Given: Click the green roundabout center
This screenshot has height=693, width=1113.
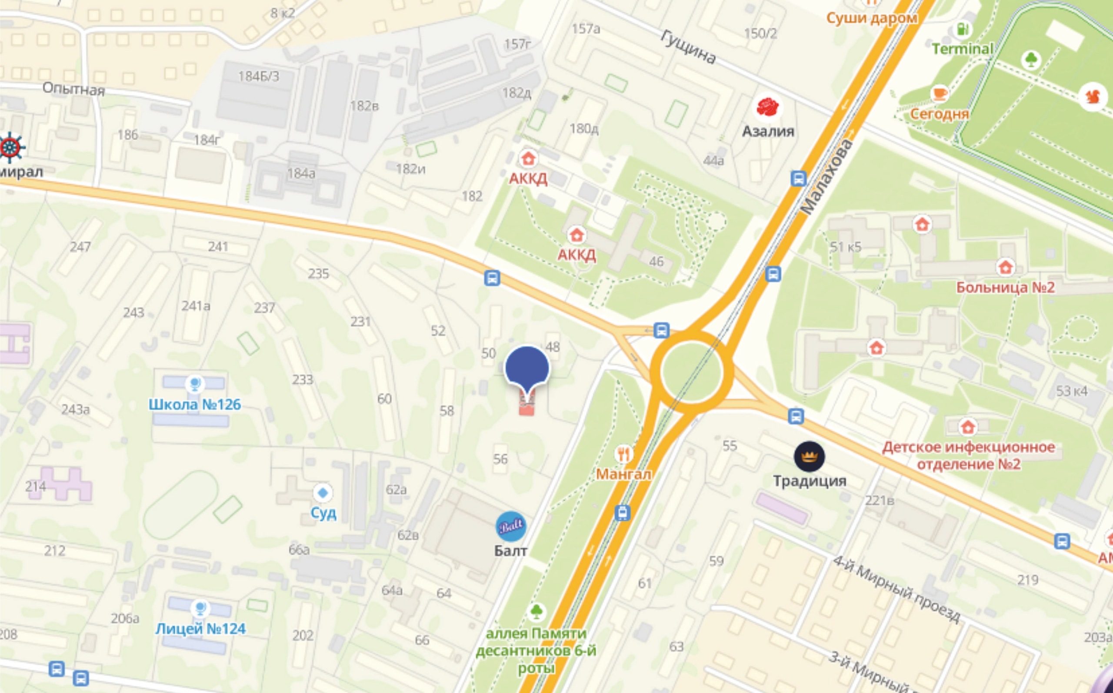Looking at the screenshot, I should [692, 371].
